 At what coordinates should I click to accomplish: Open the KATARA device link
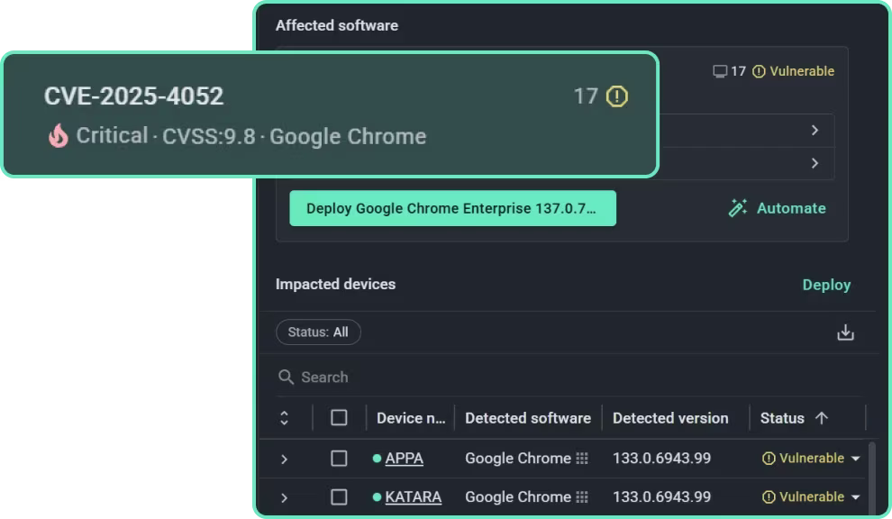(413, 497)
